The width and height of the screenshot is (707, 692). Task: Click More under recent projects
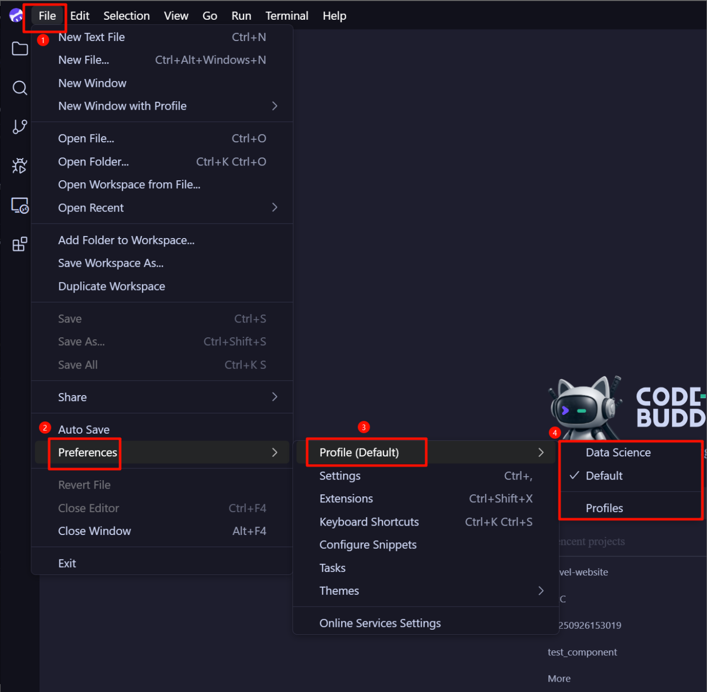(559, 678)
